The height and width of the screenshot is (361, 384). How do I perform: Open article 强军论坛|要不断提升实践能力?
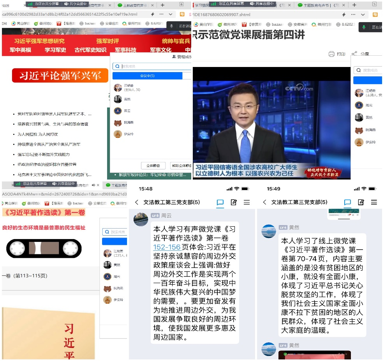pos(44,155)
